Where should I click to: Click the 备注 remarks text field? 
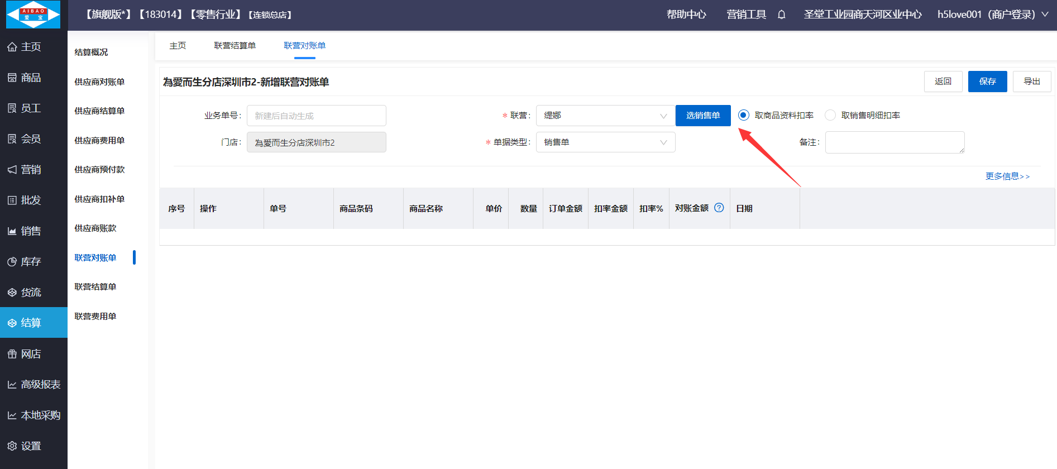click(x=895, y=142)
